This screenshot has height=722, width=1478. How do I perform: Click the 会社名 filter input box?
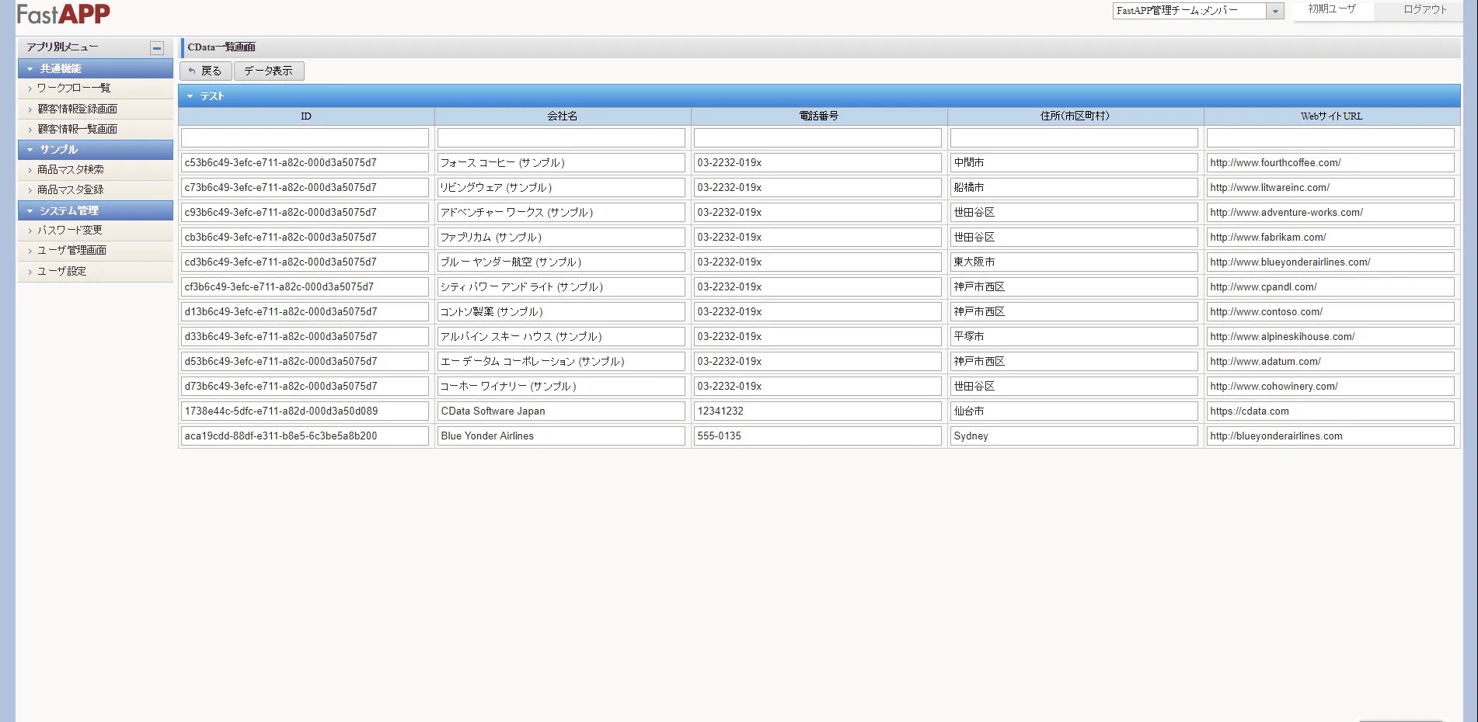coord(560,137)
